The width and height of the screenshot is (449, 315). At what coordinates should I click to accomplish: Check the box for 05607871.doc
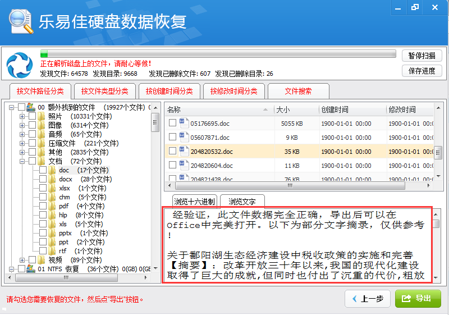point(172,137)
